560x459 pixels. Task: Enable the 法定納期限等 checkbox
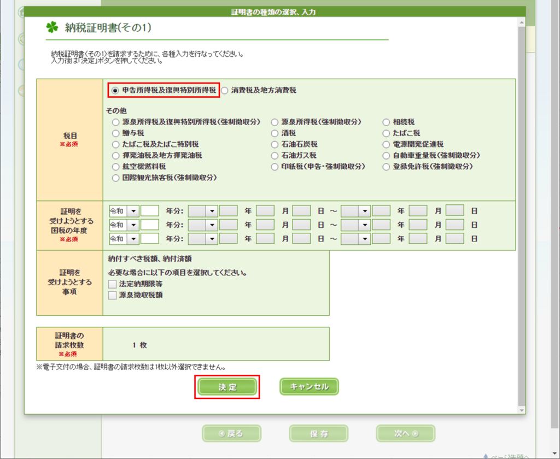[113, 284]
